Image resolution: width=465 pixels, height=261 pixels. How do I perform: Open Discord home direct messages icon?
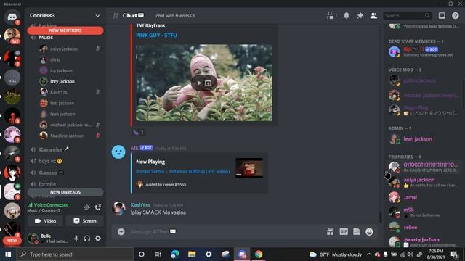[12, 17]
